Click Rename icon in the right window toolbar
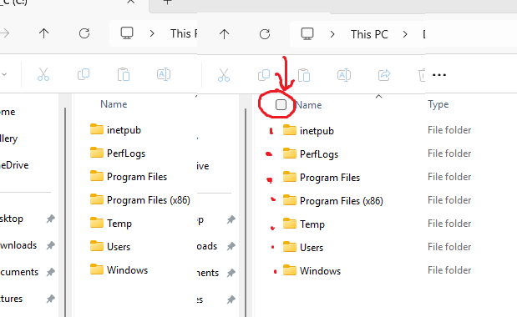 [344, 75]
